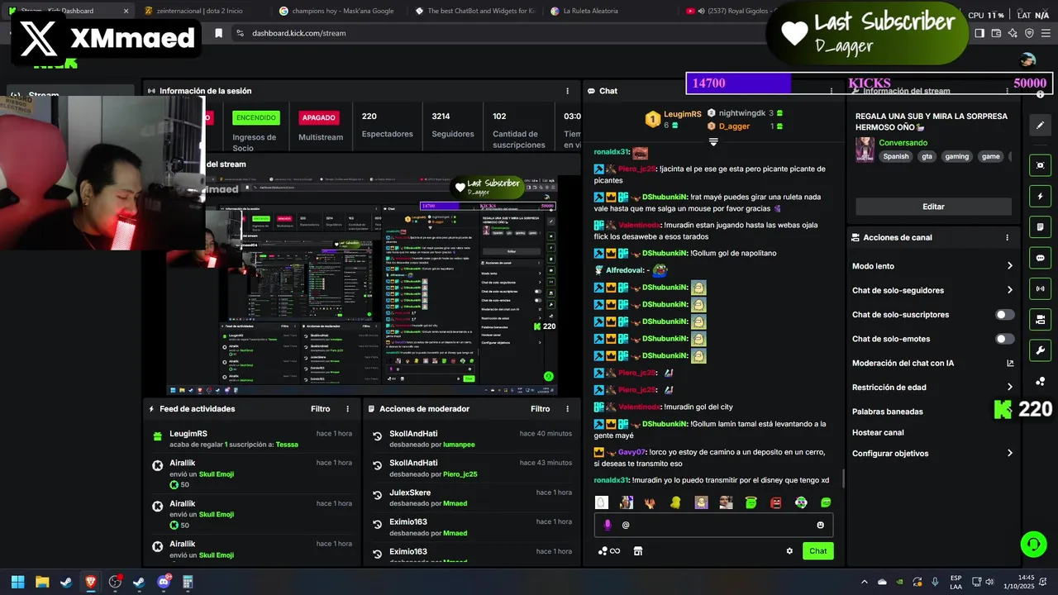Open chat settings gear icon
The height and width of the screenshot is (595, 1058).
tap(789, 551)
